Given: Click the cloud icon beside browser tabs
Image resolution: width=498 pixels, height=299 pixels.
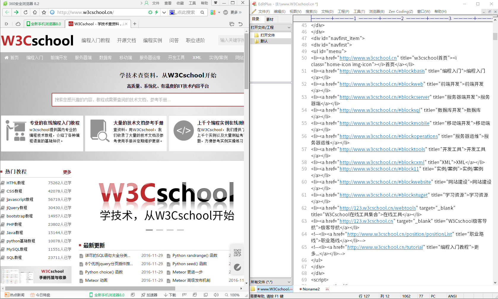Looking at the screenshot, I should (x=18, y=24).
